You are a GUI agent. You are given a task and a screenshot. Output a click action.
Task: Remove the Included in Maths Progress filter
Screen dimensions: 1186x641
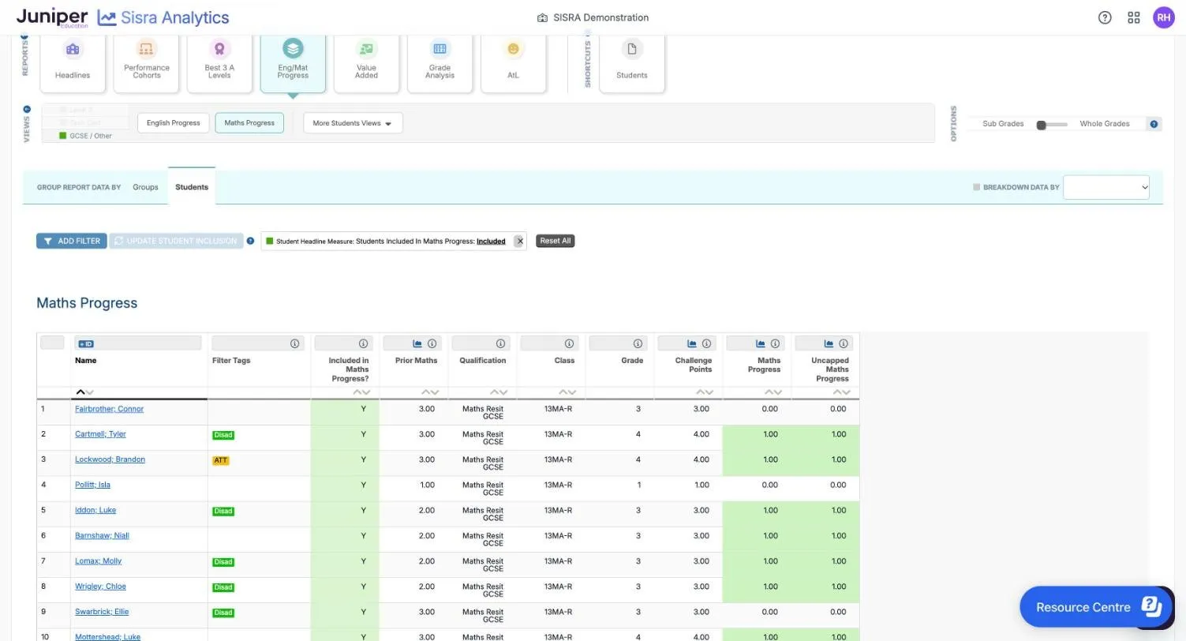[x=519, y=242]
